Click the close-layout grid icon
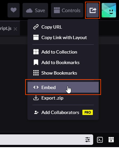 coord(111,140)
